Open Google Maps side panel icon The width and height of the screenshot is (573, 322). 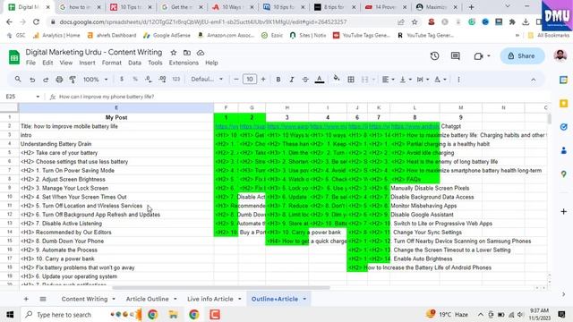click(563, 174)
